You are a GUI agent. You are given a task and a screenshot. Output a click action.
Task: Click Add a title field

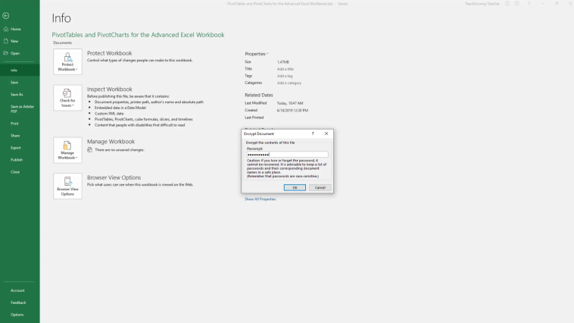(285, 69)
